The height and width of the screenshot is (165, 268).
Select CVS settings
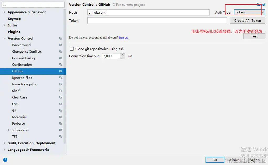click(15, 104)
